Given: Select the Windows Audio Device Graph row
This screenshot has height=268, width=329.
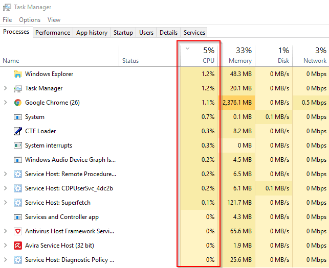Looking at the screenshot, I should click(x=70, y=160).
